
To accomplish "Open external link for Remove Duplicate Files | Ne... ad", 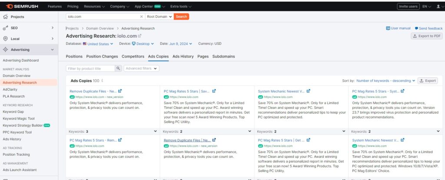I will 214,140.
